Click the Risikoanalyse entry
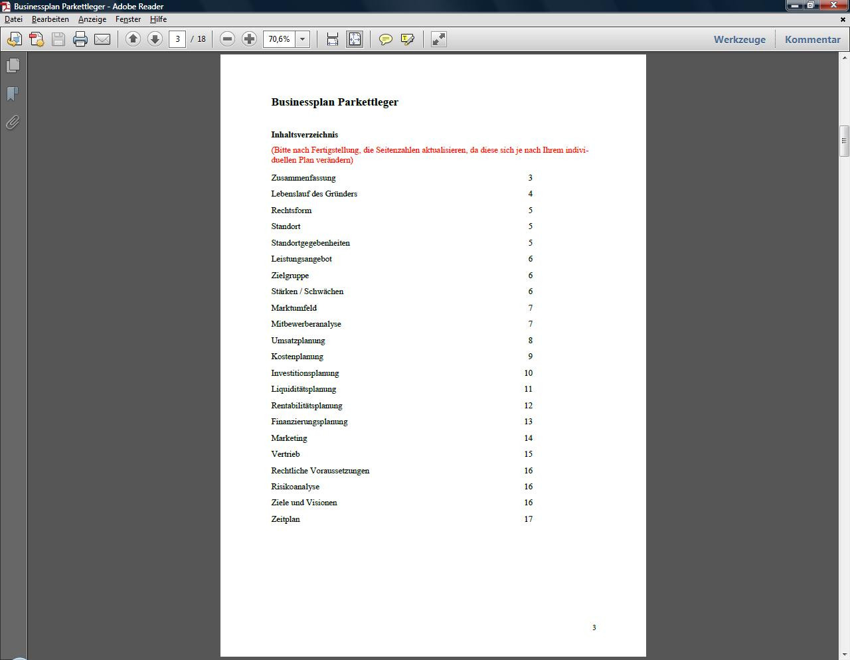Image resolution: width=850 pixels, height=660 pixels. click(296, 487)
